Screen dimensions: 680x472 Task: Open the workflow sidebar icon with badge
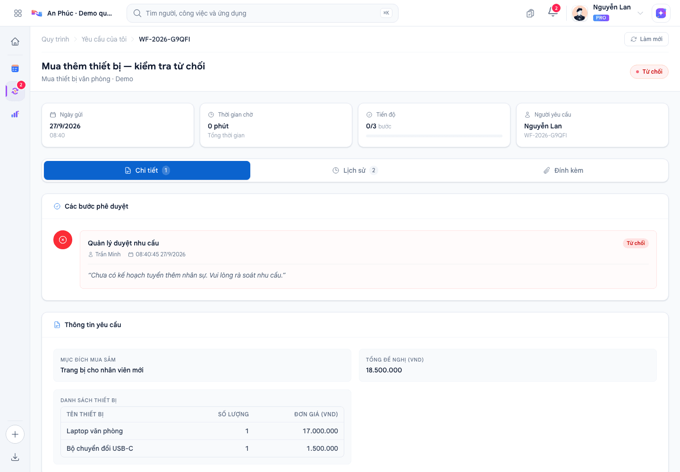tap(15, 91)
